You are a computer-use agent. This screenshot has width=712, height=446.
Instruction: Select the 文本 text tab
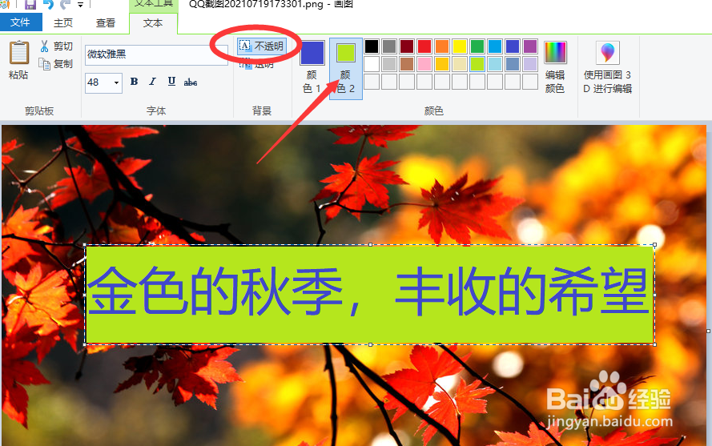153,23
